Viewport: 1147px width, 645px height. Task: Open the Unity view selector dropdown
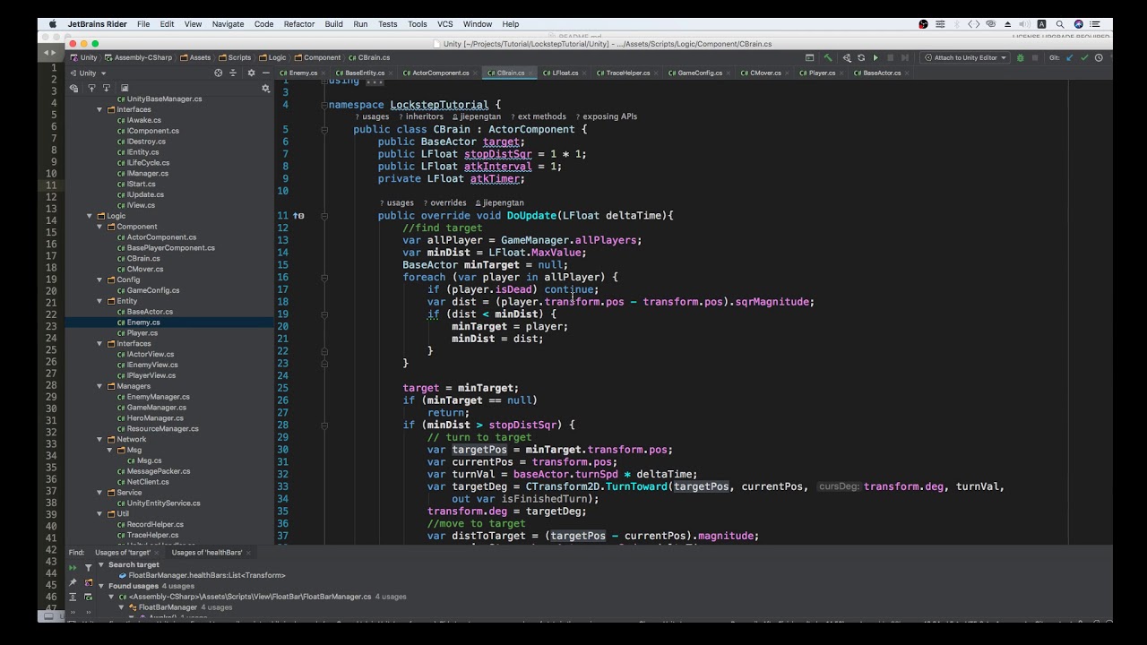[x=87, y=73]
